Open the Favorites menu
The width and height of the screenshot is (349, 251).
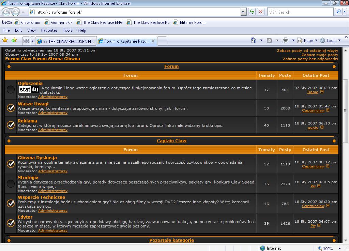(49, 30)
